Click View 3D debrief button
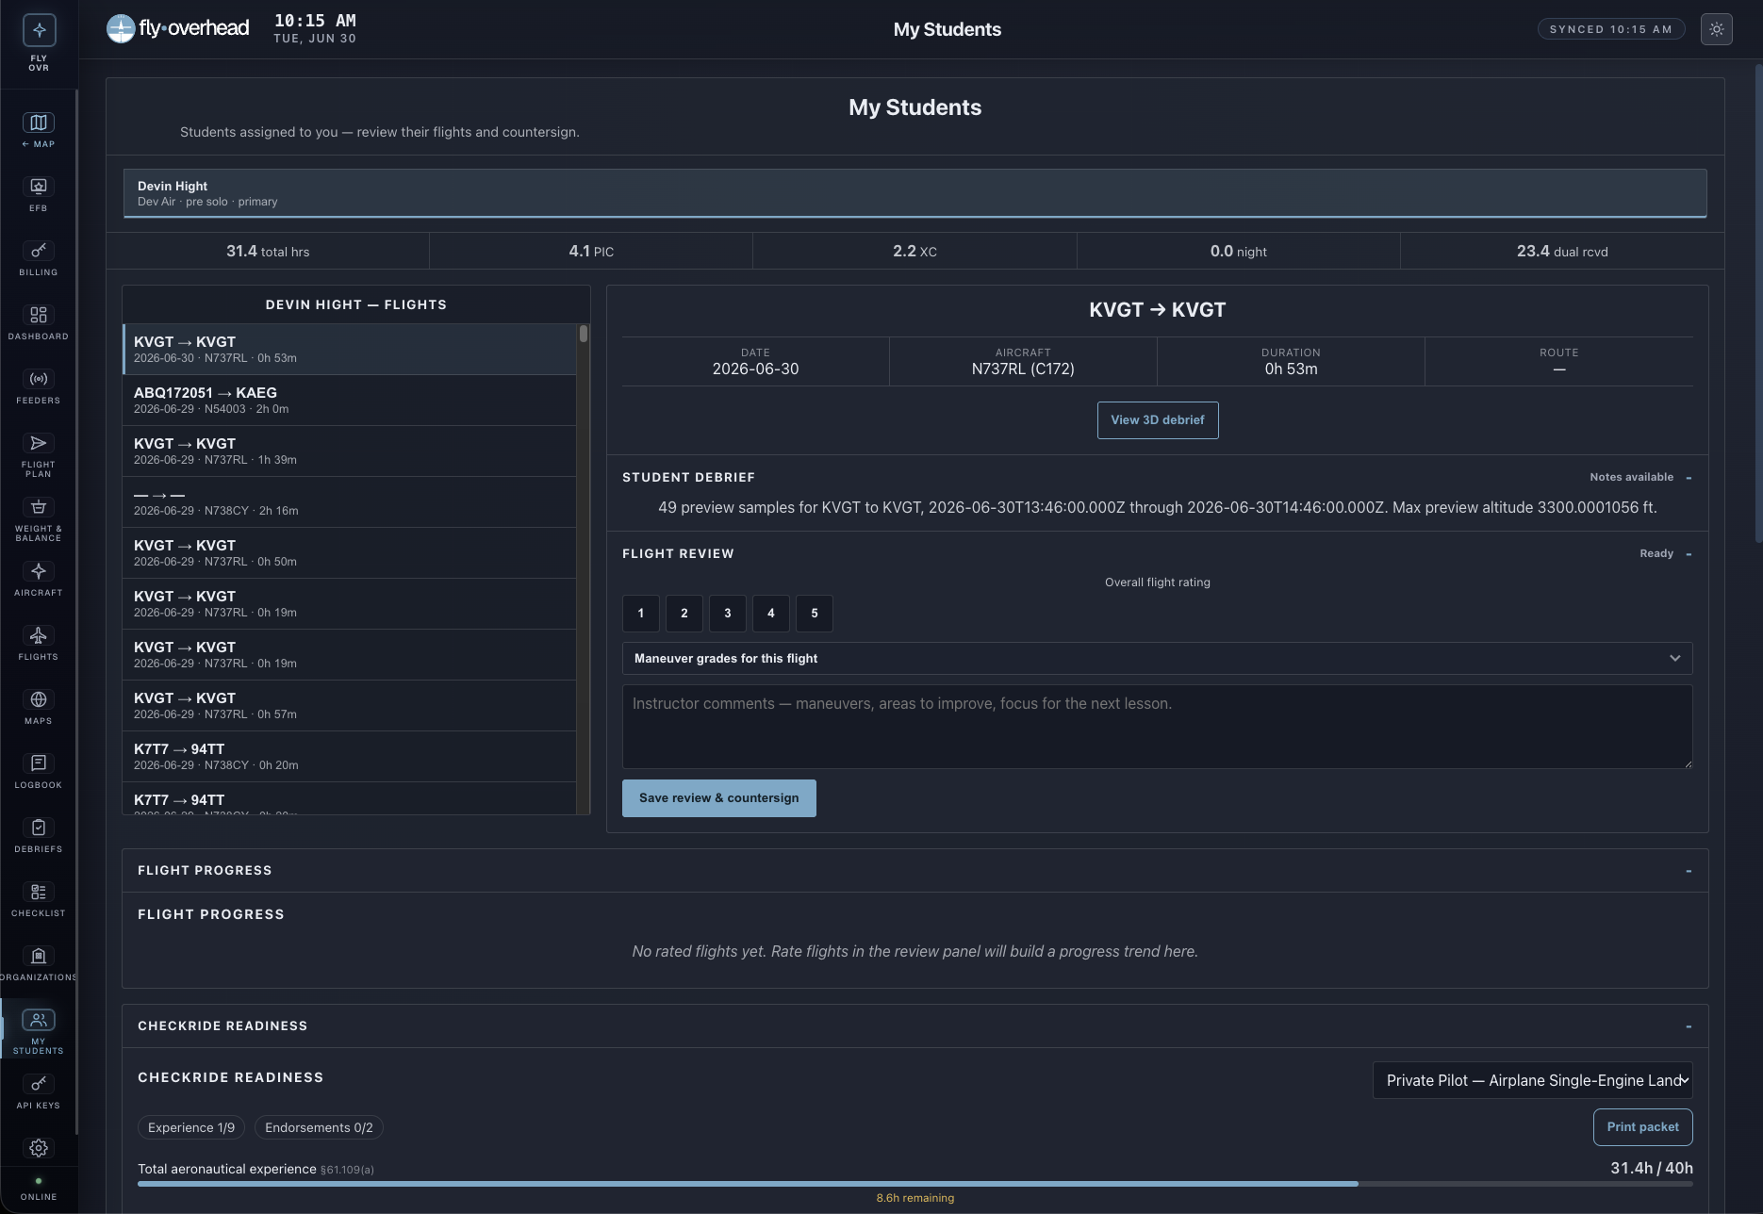1763x1214 pixels. click(x=1158, y=420)
